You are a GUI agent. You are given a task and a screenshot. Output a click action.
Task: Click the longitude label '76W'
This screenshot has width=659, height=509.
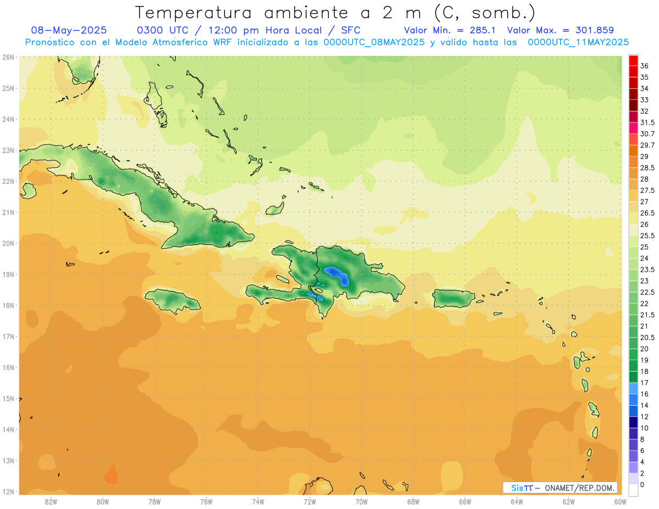click(206, 502)
